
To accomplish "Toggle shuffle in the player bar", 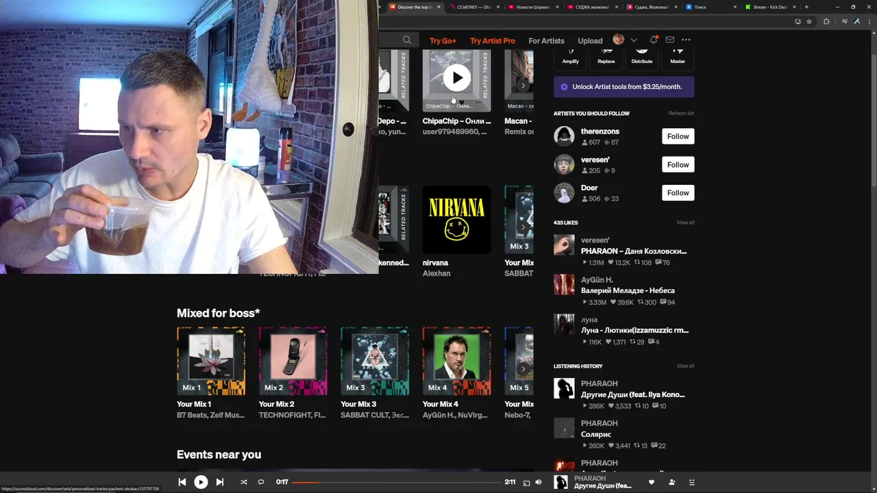I will (x=244, y=482).
